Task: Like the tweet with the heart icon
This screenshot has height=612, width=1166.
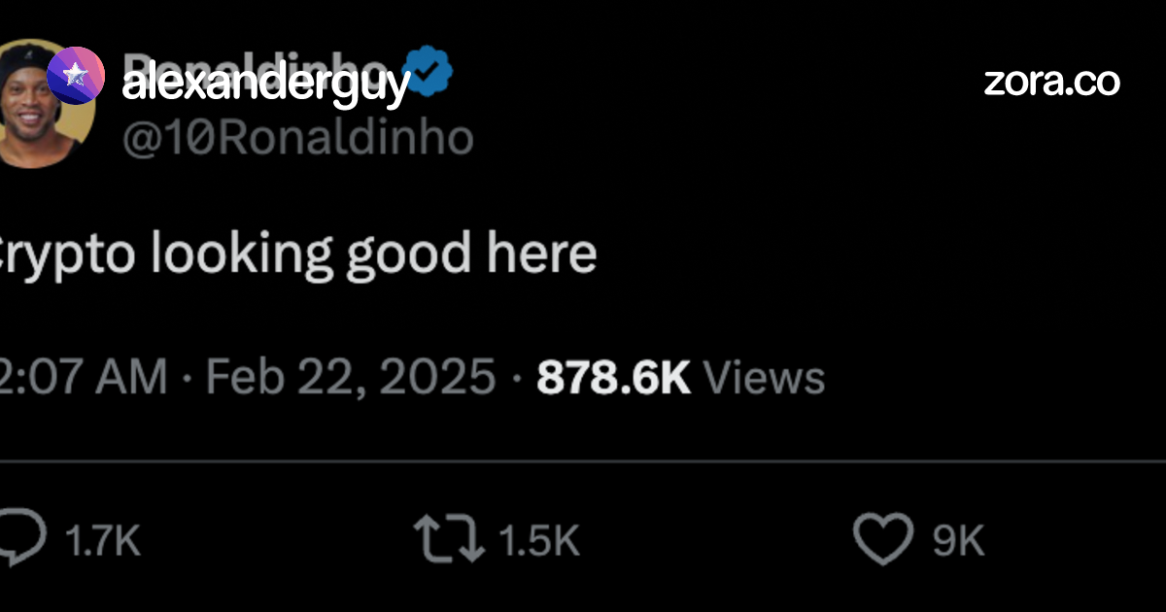Action: 883,540
